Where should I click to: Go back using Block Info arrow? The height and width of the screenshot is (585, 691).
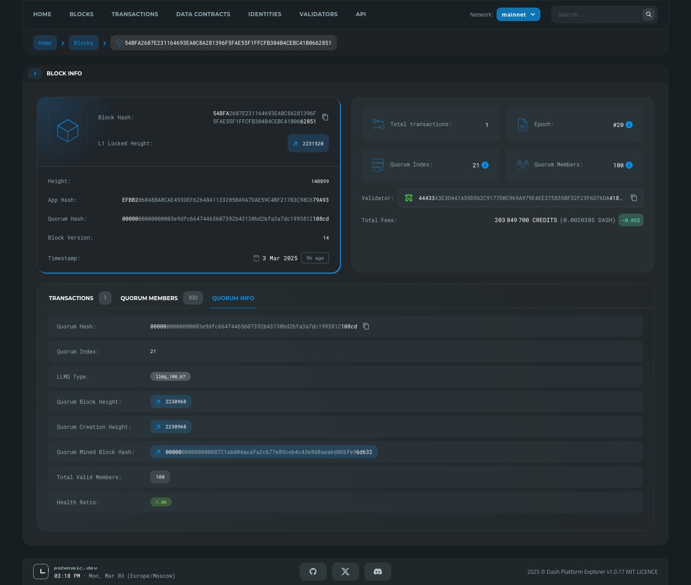pos(35,74)
